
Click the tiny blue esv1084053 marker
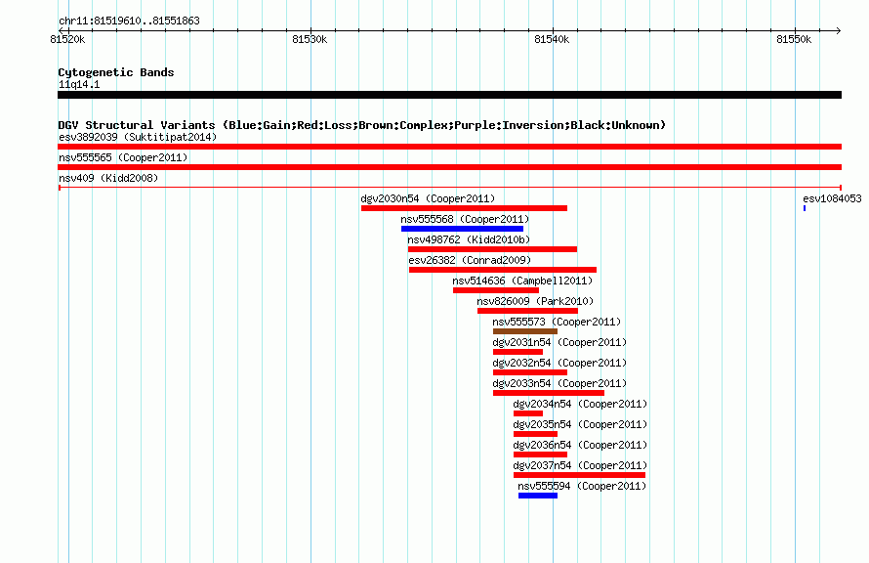805,208
